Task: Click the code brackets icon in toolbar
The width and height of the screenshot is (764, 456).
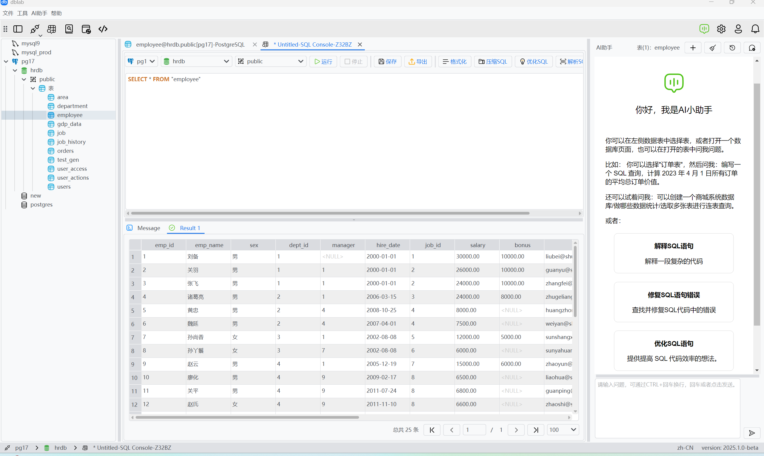Action: pos(103,29)
